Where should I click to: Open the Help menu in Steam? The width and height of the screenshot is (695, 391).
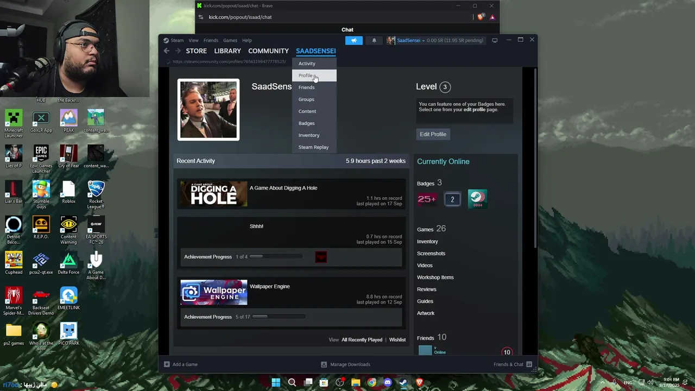247,40
